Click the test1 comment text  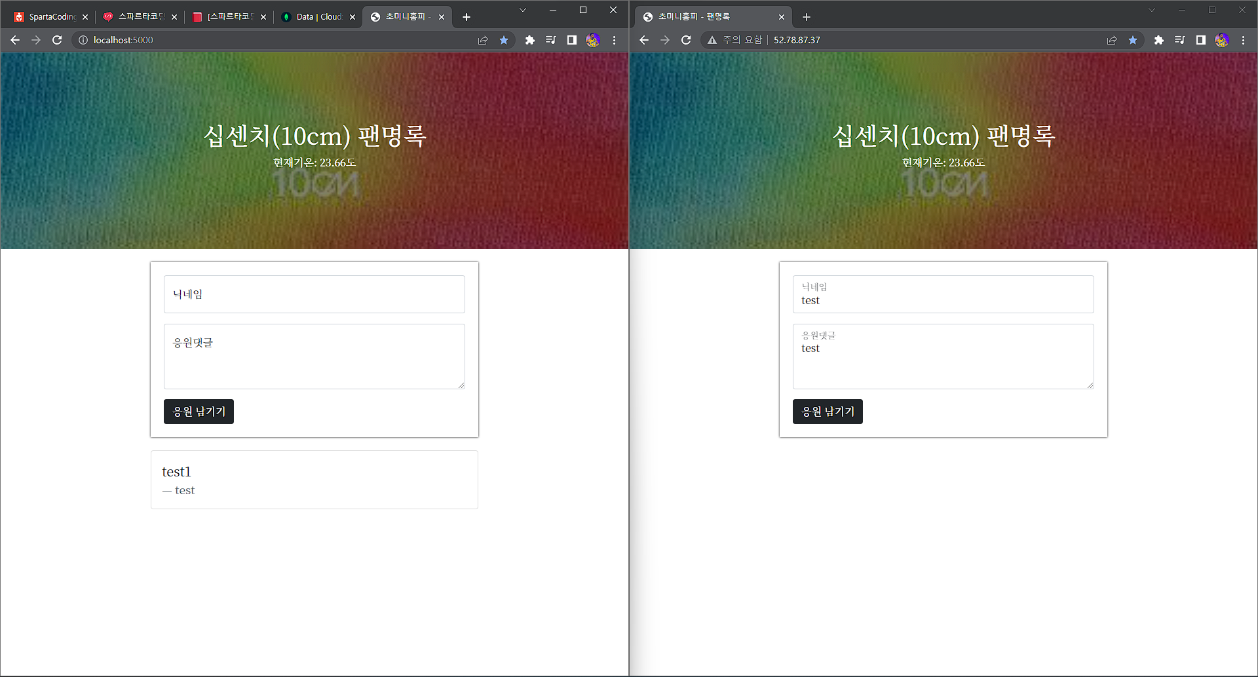pyautogui.click(x=176, y=472)
